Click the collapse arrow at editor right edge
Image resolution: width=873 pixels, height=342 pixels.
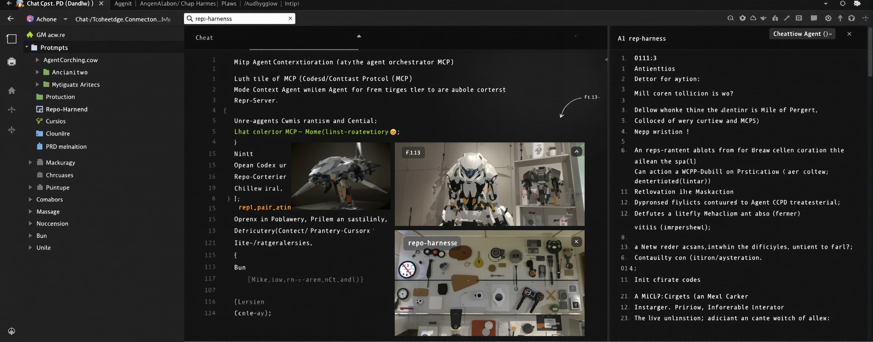click(x=606, y=60)
